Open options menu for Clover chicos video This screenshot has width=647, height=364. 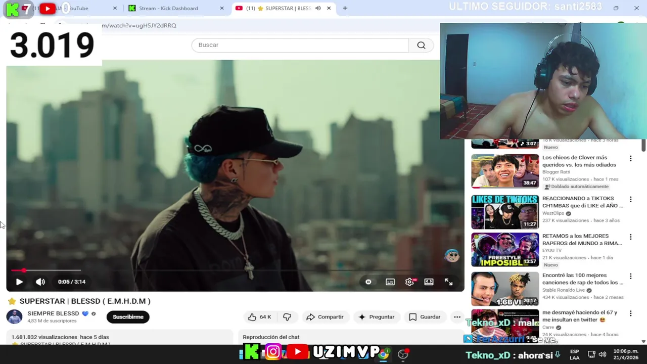[x=630, y=159]
